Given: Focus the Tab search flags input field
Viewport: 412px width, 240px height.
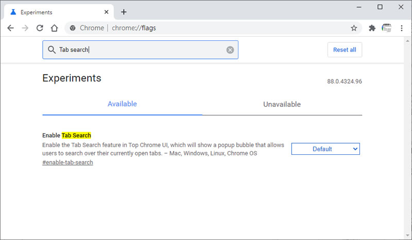Looking at the screenshot, I should tap(140, 50).
